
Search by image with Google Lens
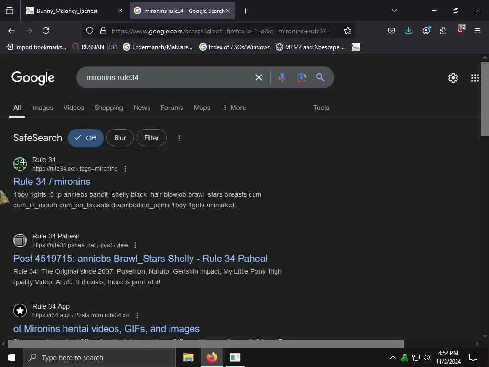[x=301, y=77]
